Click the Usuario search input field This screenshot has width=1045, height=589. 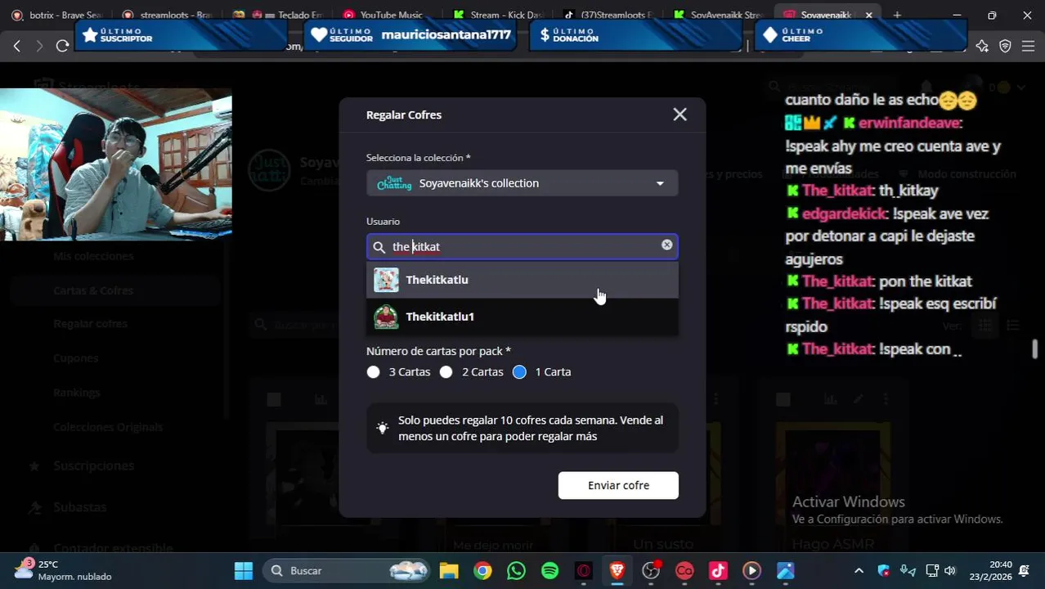click(x=522, y=246)
